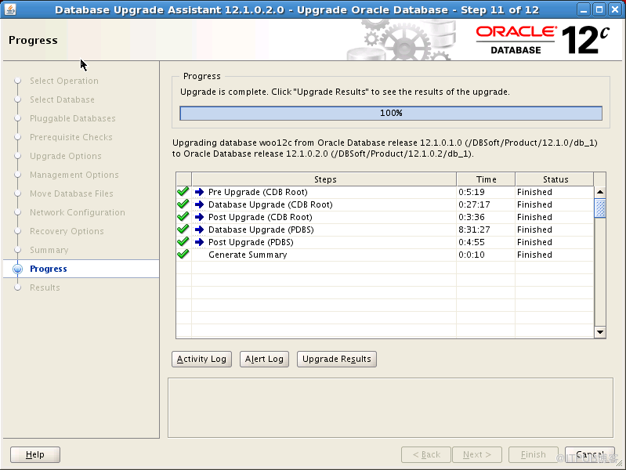Expand the Post Upgrade (CDB Root) arrow icon
The height and width of the screenshot is (470, 626).
click(x=199, y=217)
